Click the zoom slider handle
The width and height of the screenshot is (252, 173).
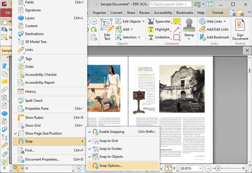point(219,168)
